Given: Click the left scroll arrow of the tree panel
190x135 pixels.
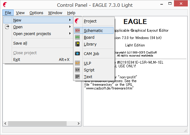Looking at the screenshot, I should coord(5,123).
